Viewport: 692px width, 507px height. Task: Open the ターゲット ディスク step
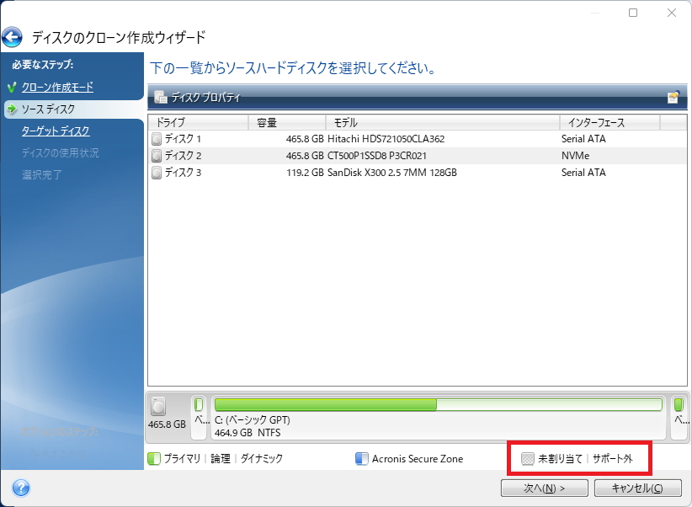click(x=56, y=131)
